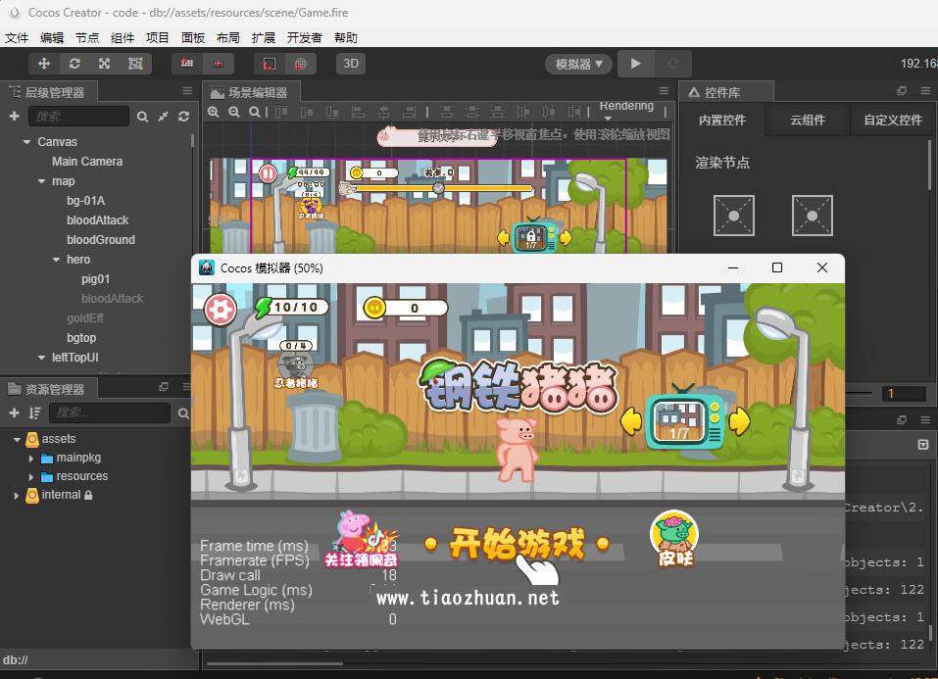Image resolution: width=938 pixels, height=679 pixels.
Task: Select the first render node widget thumbnail
Action: [734, 216]
